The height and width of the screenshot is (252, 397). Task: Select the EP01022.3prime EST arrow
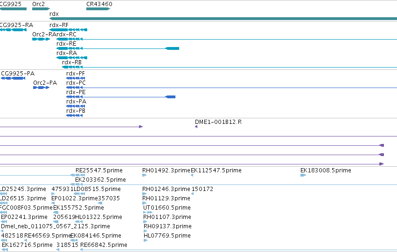tap(53, 203)
